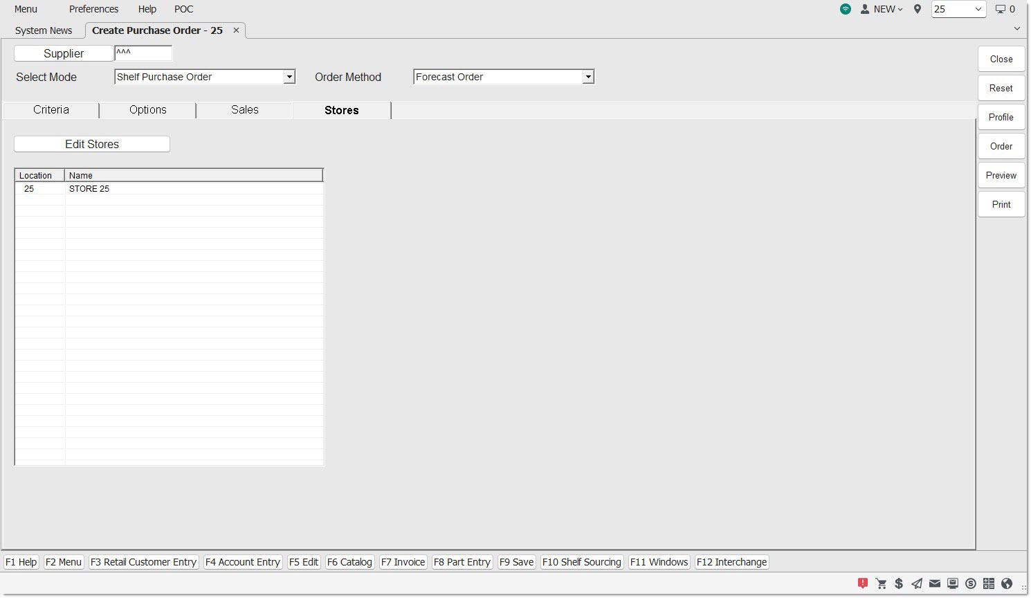1031x598 pixels.
Task: Click the red alert notification icon
Action: click(863, 583)
